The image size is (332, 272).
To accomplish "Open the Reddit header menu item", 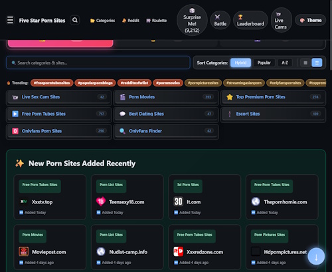I will pos(131,21).
